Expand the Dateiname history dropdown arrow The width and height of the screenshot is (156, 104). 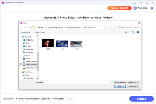click(x=111, y=82)
